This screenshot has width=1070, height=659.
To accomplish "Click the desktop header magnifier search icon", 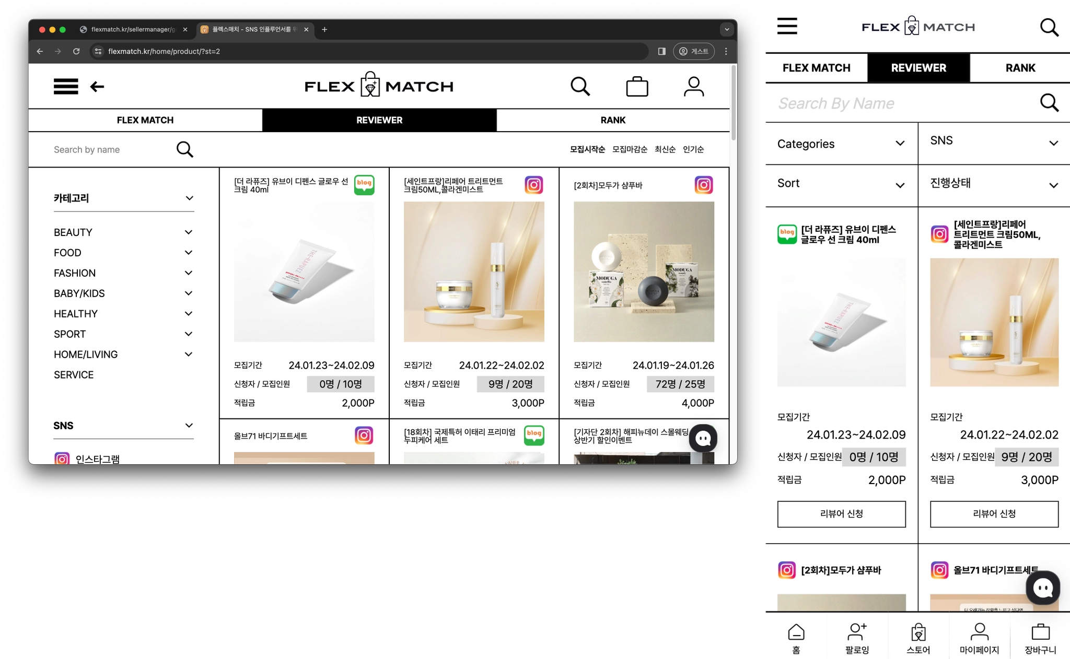I will pos(580,87).
